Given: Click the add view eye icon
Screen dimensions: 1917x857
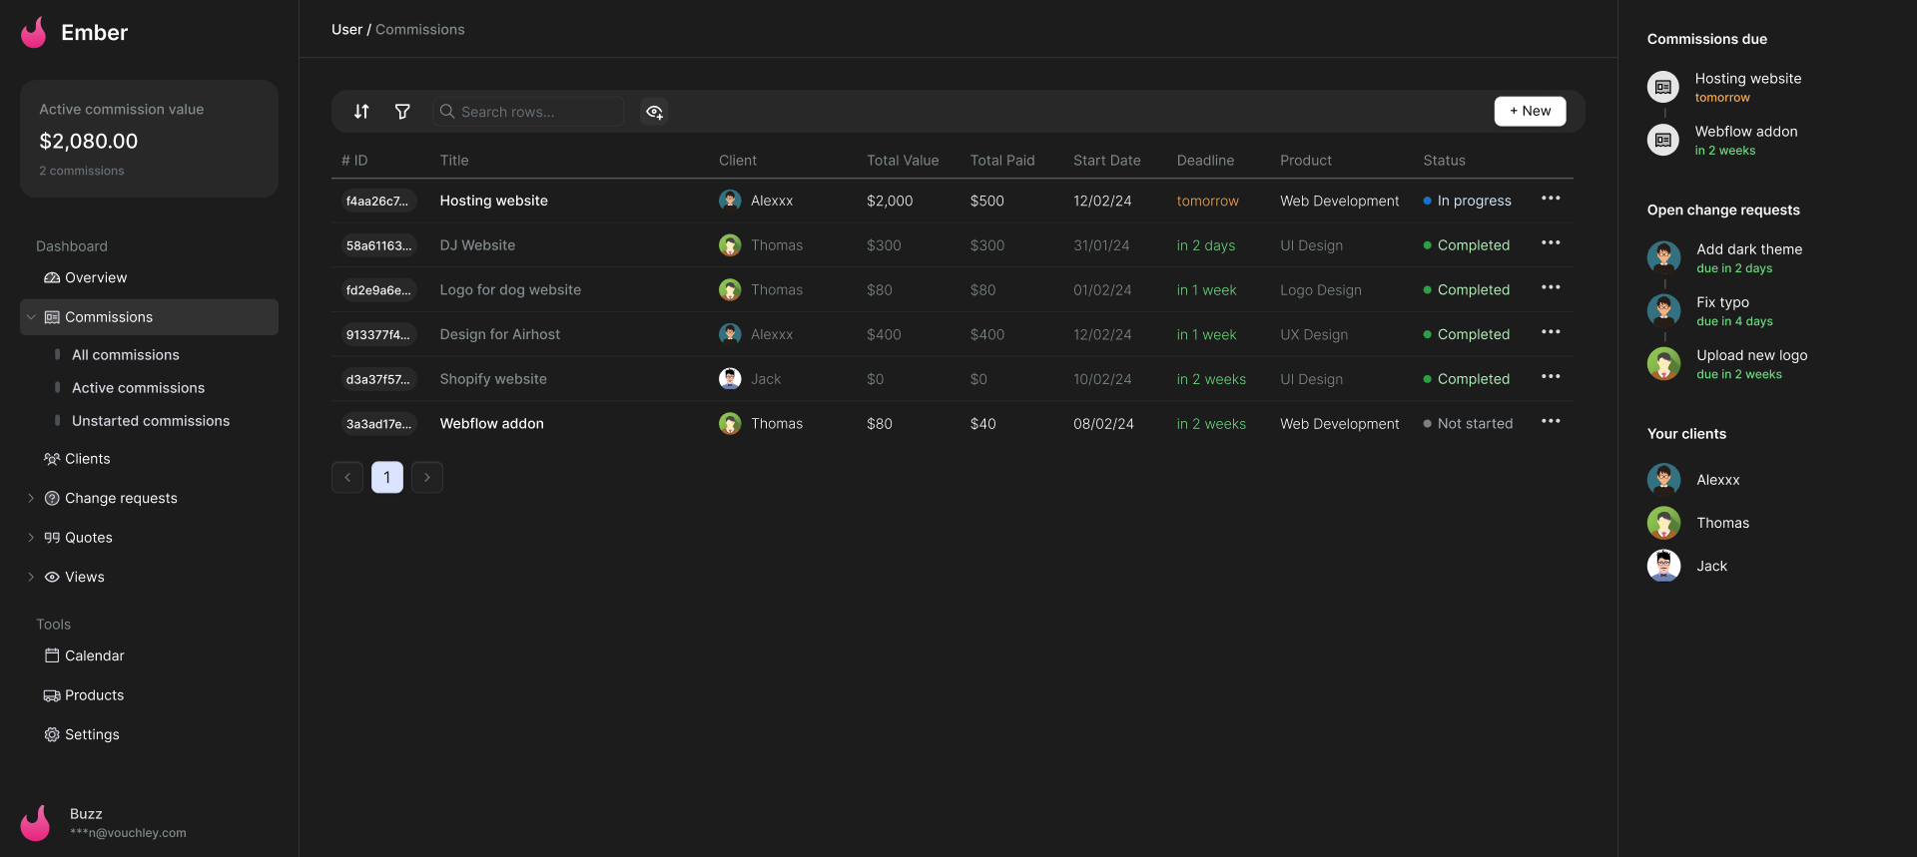Looking at the screenshot, I should [x=654, y=112].
